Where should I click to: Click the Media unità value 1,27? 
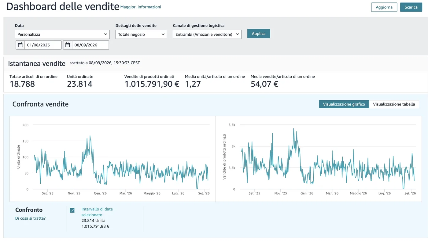pos(193,84)
